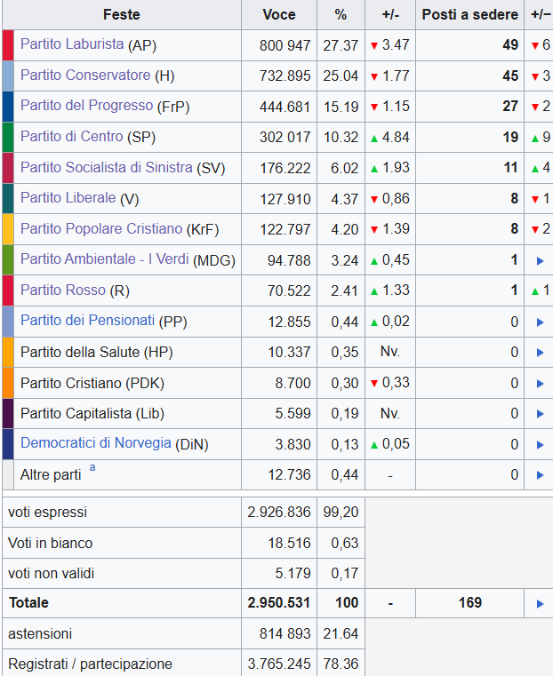This screenshot has height=676, width=553.
Task: Follow the Partito di Centro link
Action: point(72,137)
